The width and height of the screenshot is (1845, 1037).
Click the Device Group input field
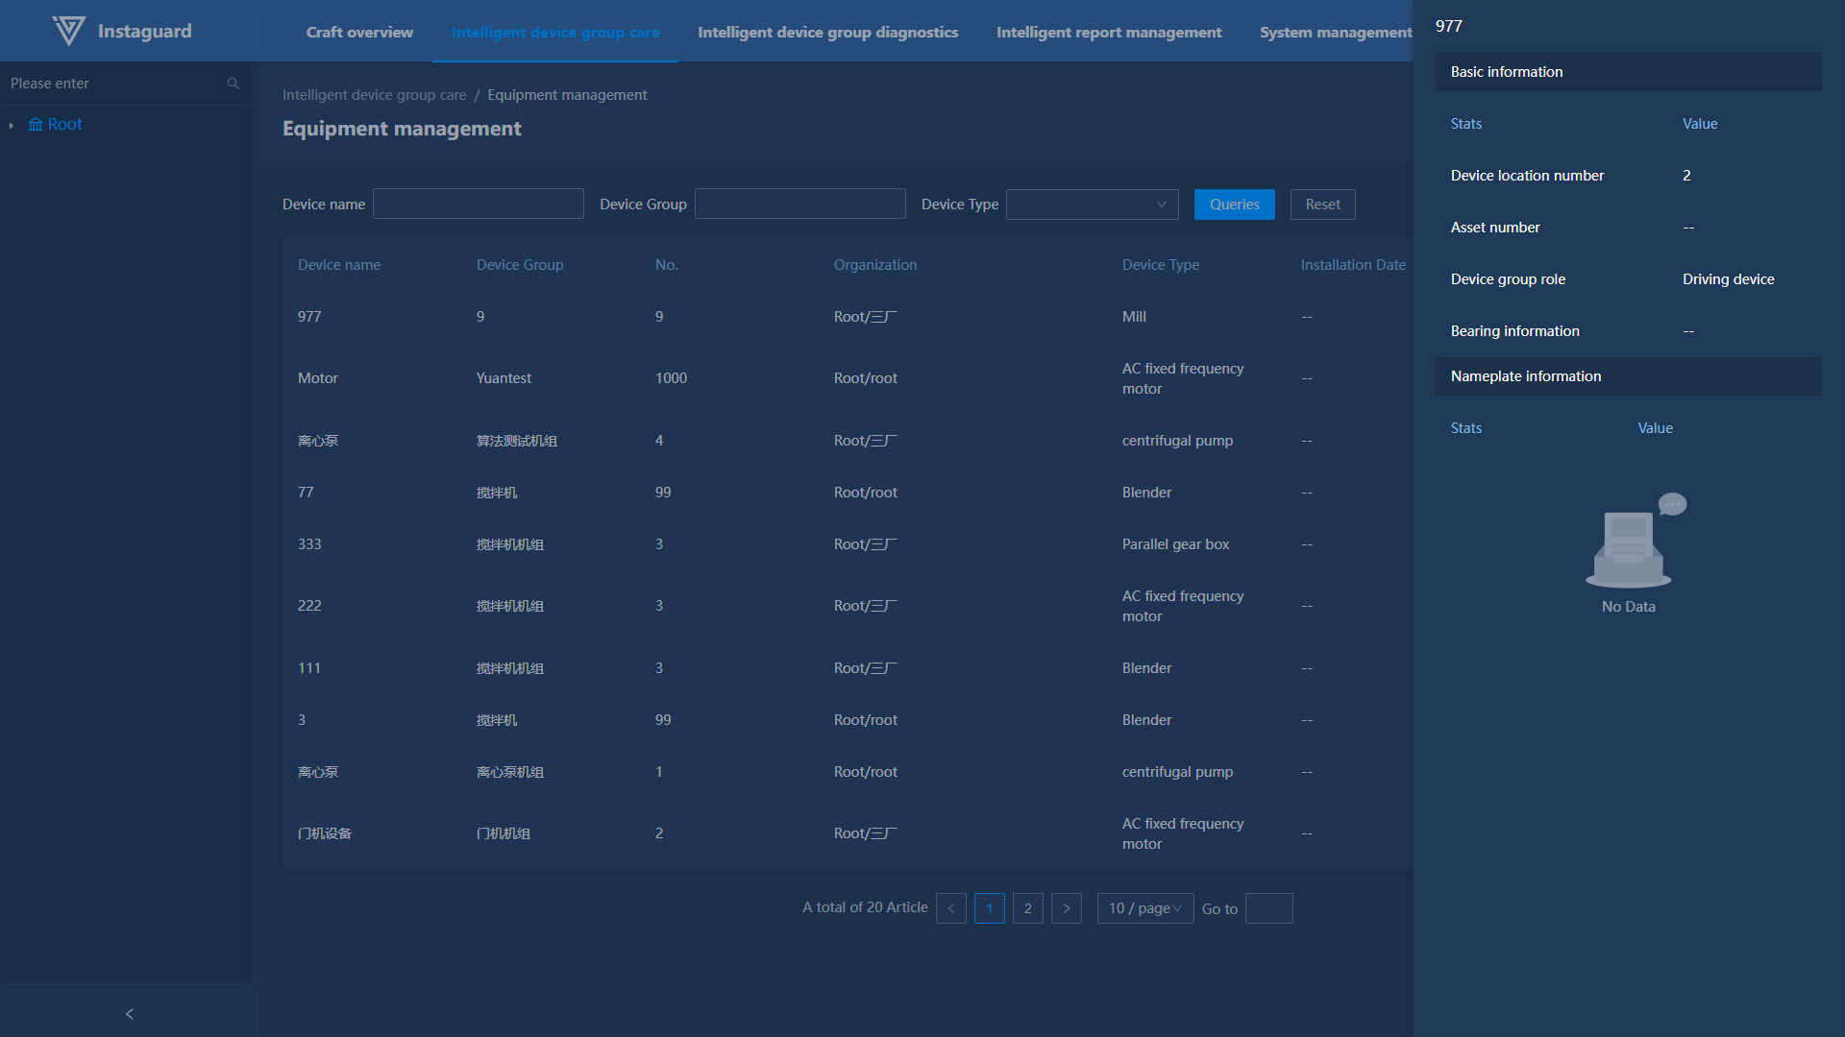[x=799, y=205]
